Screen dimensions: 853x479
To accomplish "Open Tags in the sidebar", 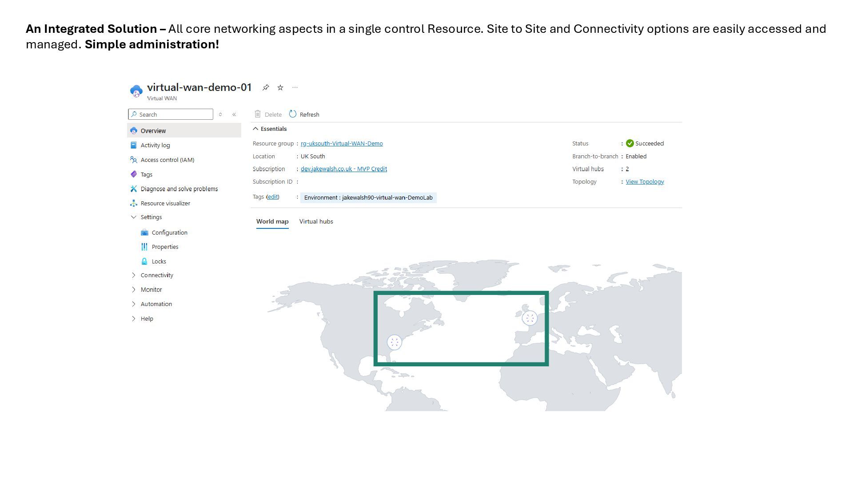I will pyautogui.click(x=147, y=174).
